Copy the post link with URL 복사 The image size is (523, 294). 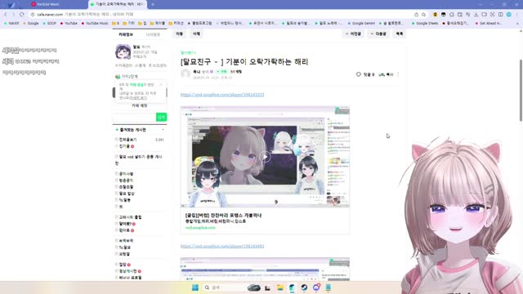pyautogui.click(x=387, y=74)
